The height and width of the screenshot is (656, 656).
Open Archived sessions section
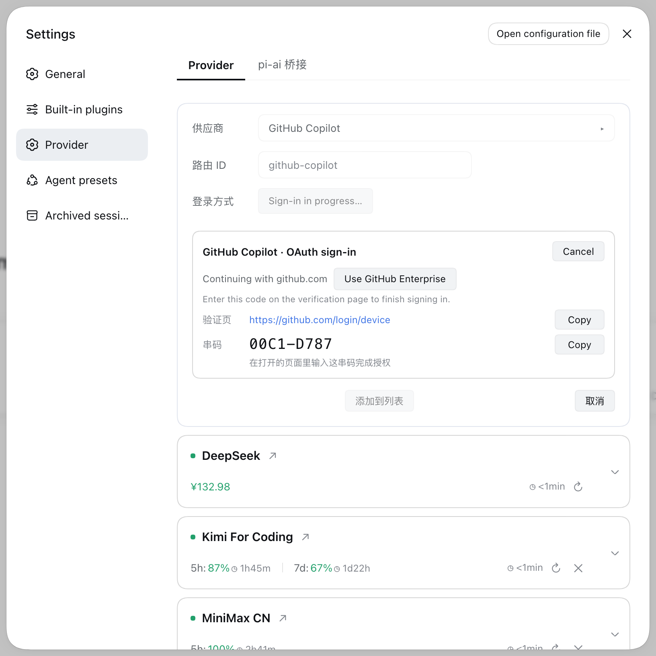(x=82, y=215)
